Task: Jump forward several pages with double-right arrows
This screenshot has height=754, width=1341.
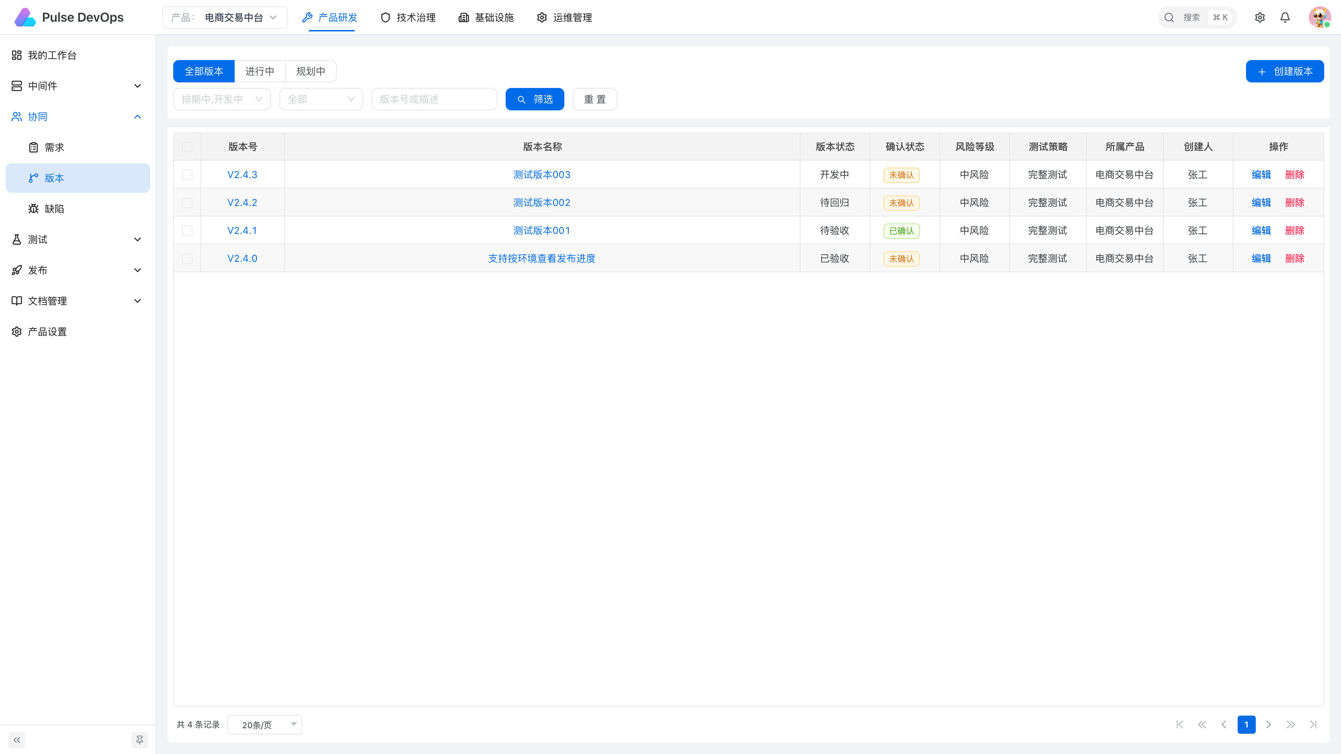Action: 1290,724
